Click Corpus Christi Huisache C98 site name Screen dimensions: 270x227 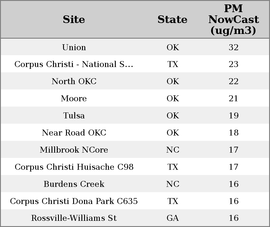(x=74, y=167)
